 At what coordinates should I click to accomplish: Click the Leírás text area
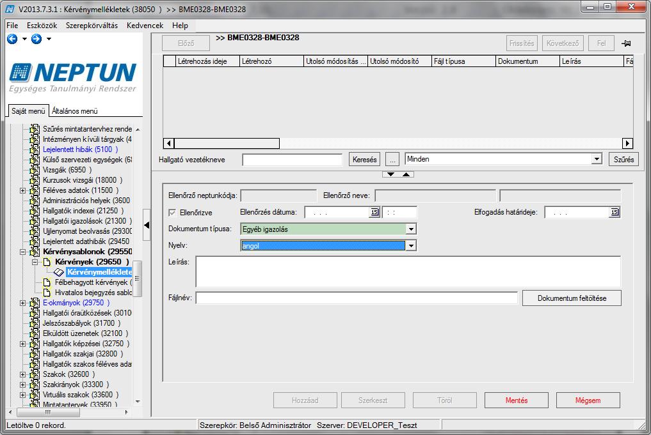click(x=408, y=271)
